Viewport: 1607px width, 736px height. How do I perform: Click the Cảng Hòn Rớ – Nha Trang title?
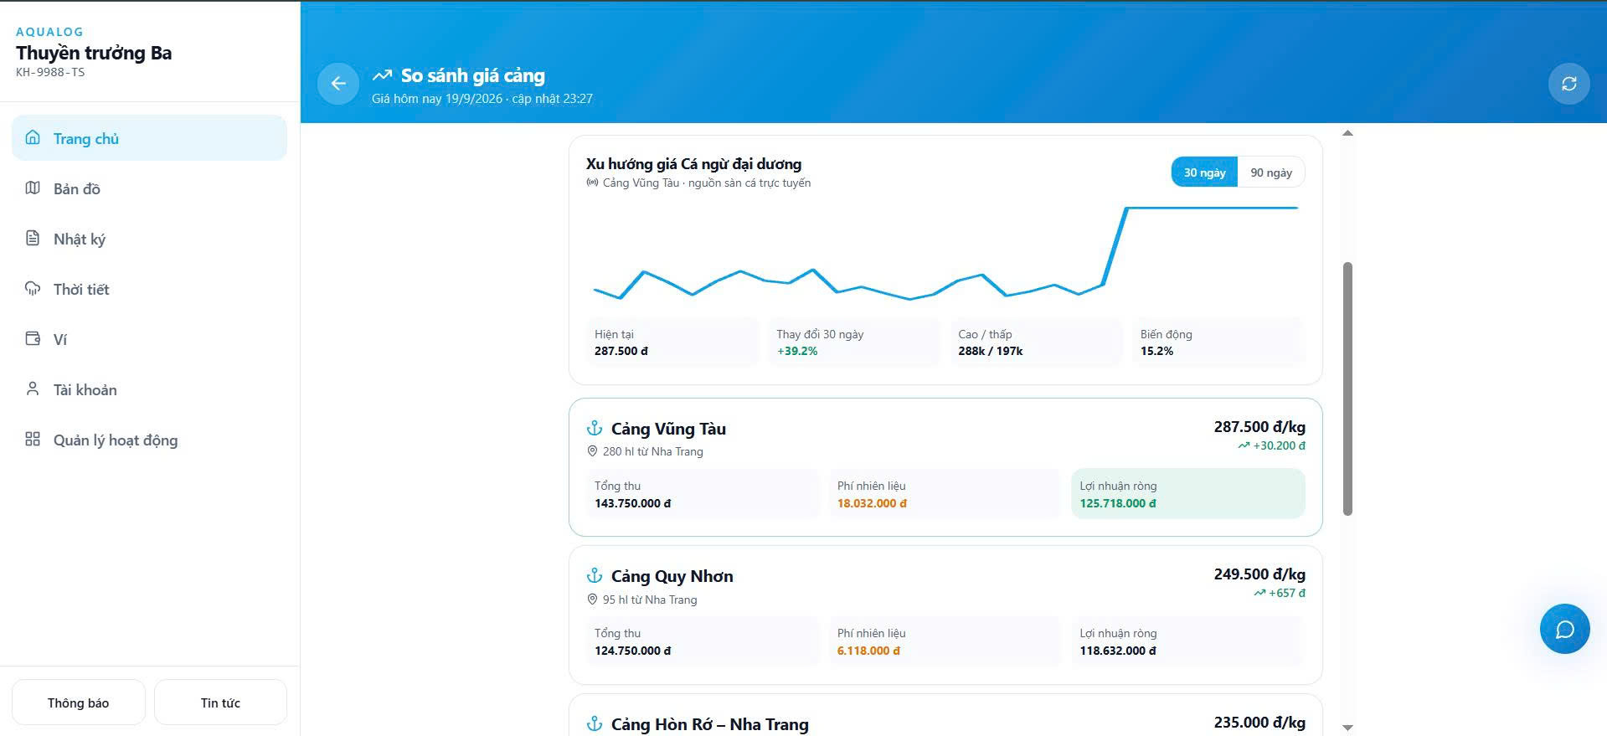coord(709,724)
